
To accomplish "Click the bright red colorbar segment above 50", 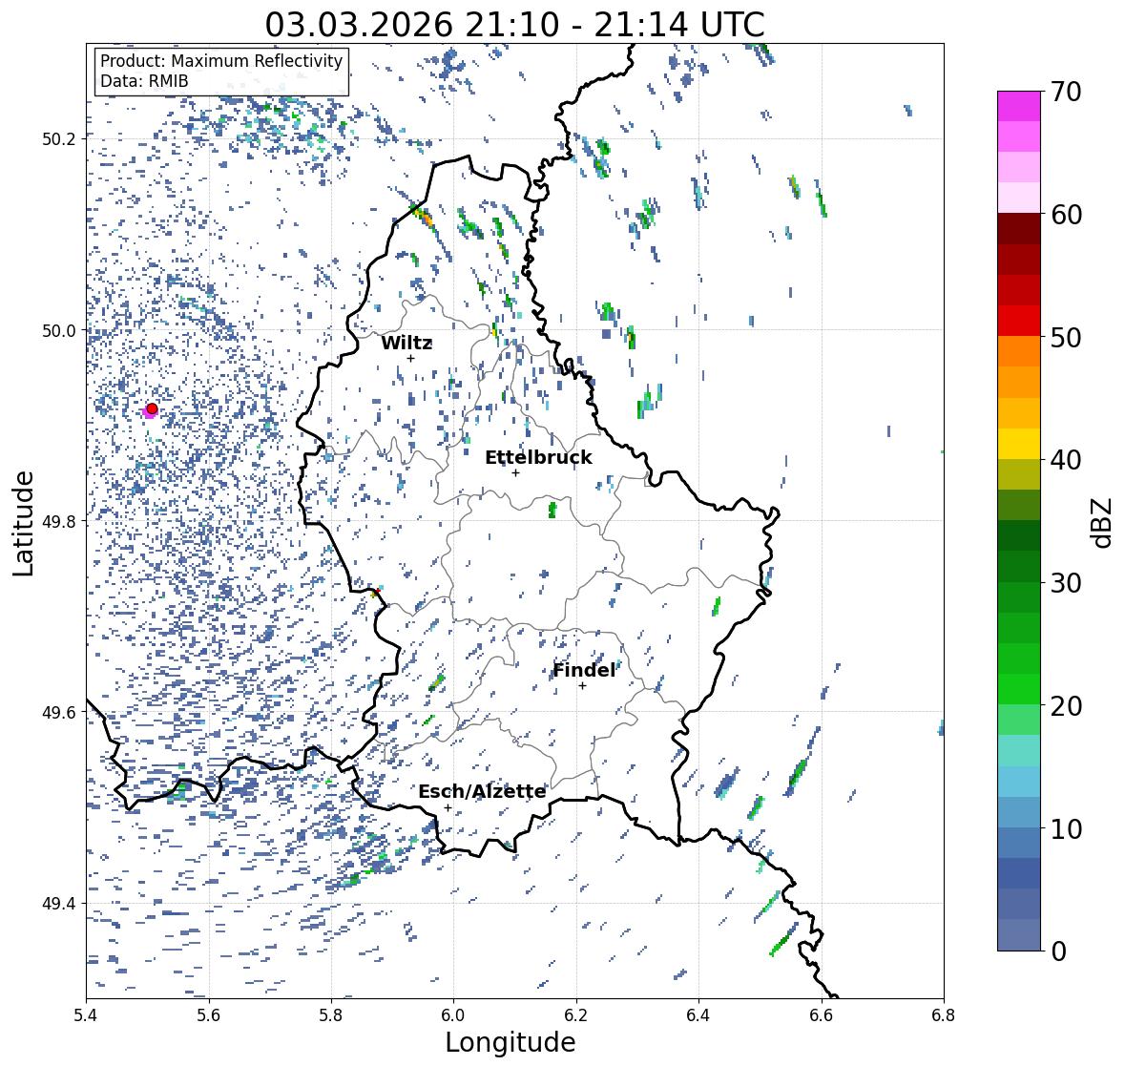I will click(1019, 321).
